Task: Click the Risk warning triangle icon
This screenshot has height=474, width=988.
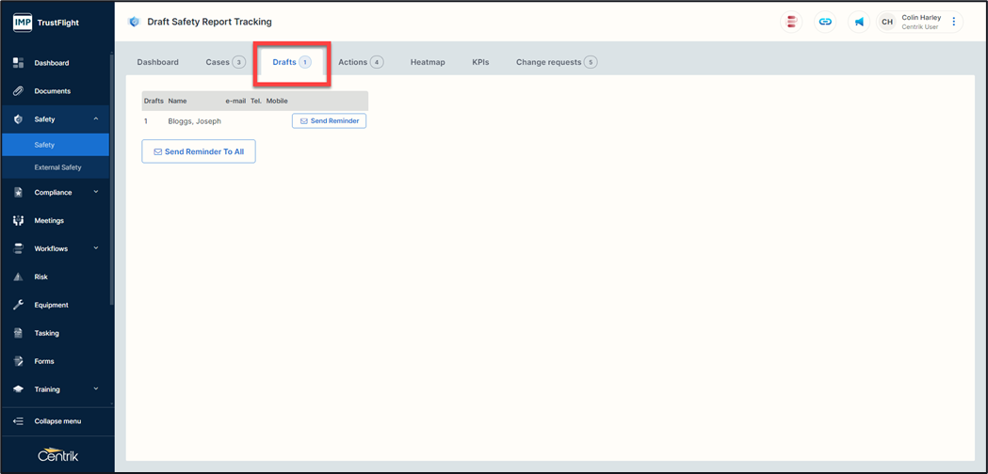Action: click(18, 277)
